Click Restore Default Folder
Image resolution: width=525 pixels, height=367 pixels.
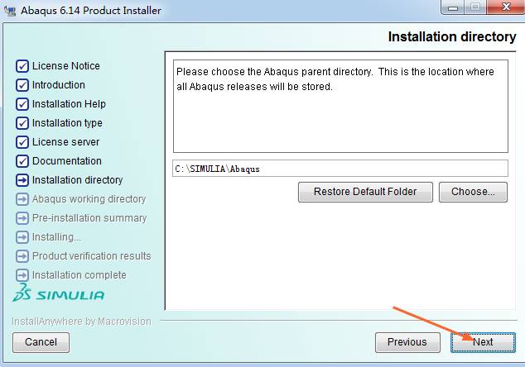(x=364, y=192)
